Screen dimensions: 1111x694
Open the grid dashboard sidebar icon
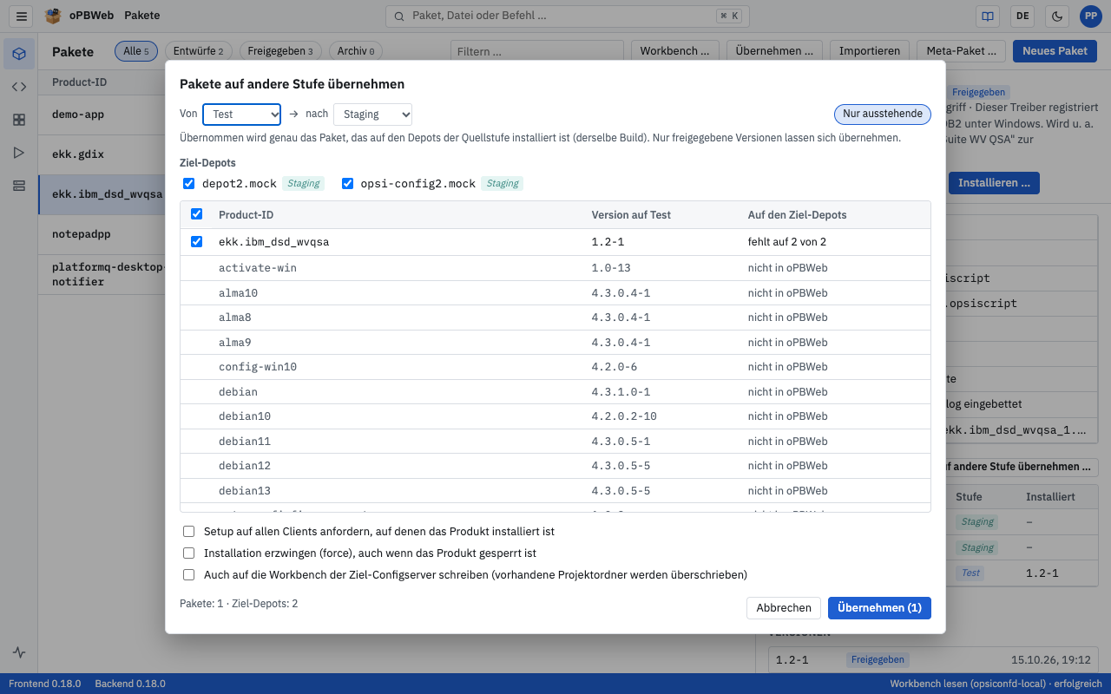point(19,120)
